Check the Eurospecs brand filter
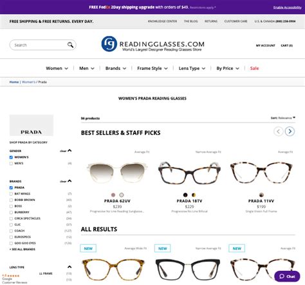Image resolution: width=305 pixels, height=285 pixels. pos(11,237)
